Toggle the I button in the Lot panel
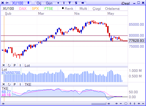The image size is (146, 106). 20,65
